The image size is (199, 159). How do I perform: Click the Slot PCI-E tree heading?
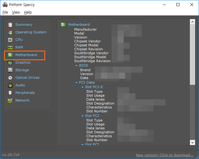[94, 87]
